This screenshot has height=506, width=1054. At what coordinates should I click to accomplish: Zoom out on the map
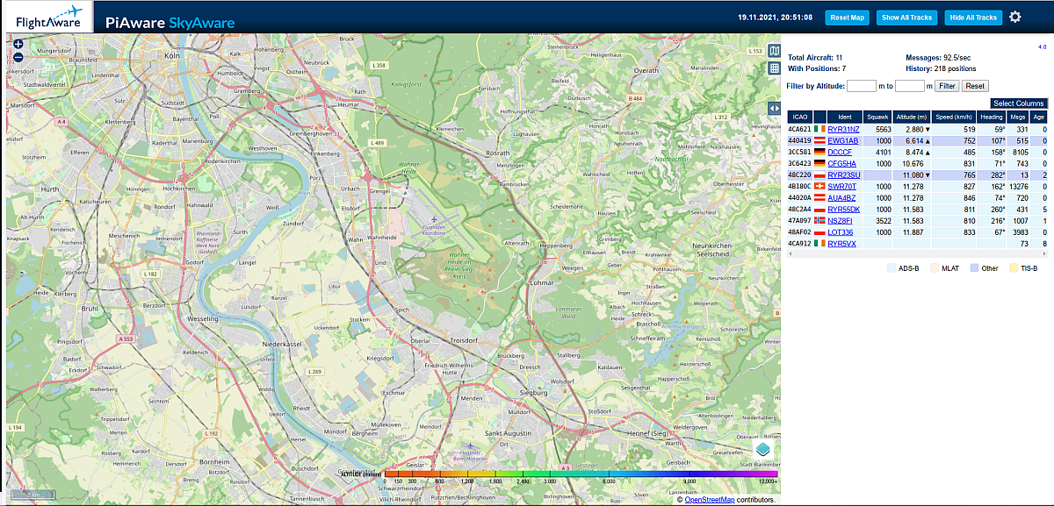tap(18, 58)
